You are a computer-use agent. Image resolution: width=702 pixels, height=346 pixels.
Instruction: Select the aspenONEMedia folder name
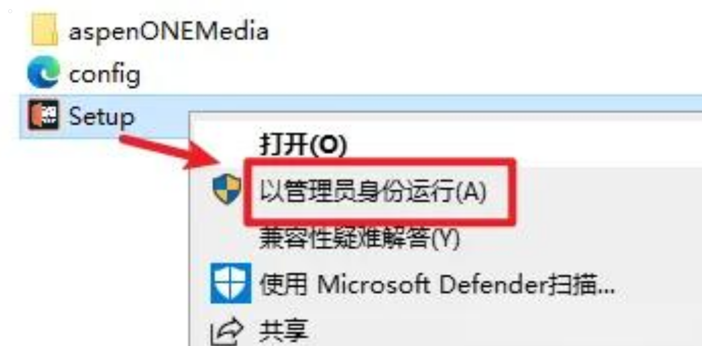point(168,32)
